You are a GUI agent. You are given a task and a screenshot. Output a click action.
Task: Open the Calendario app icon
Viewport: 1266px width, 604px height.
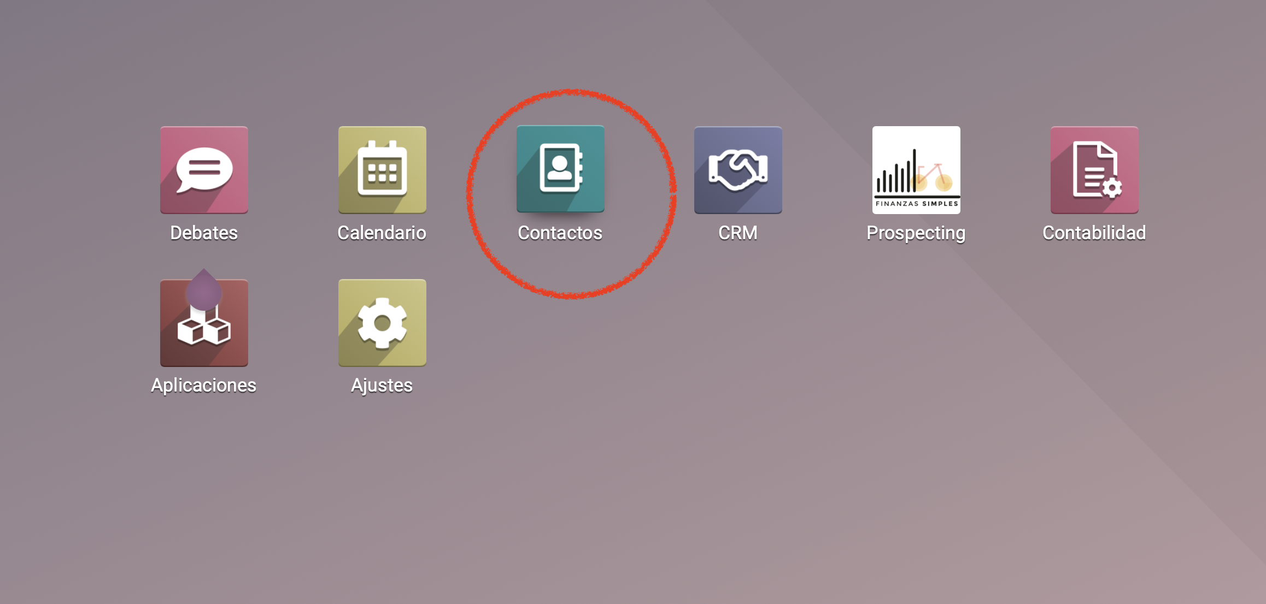pyautogui.click(x=382, y=170)
